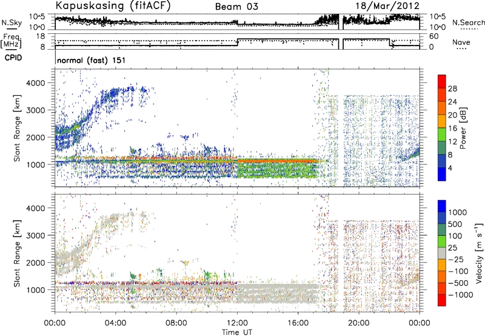Click the N.Search legend label
This screenshot has width=485, height=336.
coord(468,22)
